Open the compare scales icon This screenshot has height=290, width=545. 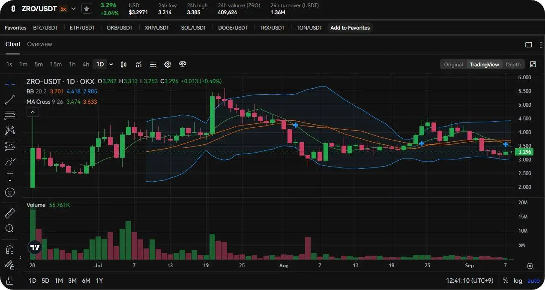[183, 64]
